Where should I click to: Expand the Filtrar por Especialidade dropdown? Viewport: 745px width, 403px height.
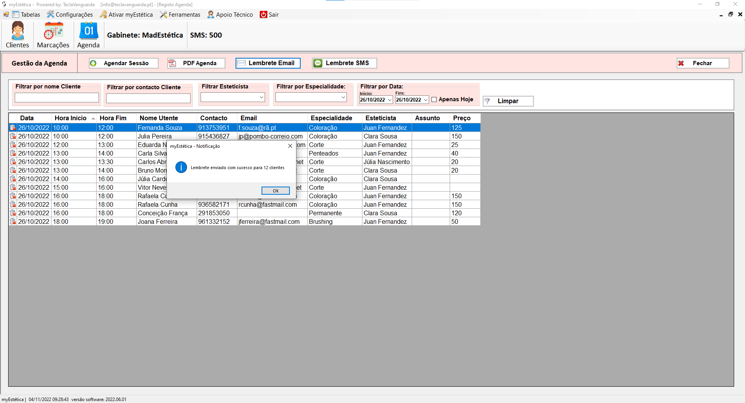pyautogui.click(x=343, y=97)
